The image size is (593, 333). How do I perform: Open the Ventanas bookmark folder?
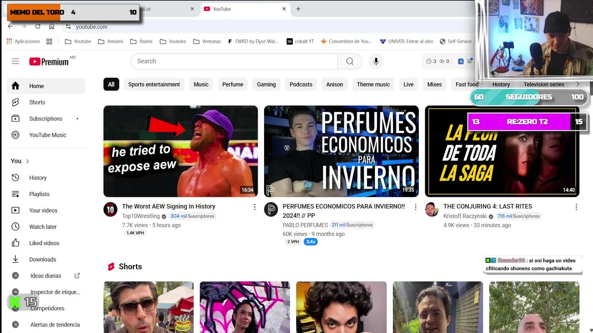[207, 41]
